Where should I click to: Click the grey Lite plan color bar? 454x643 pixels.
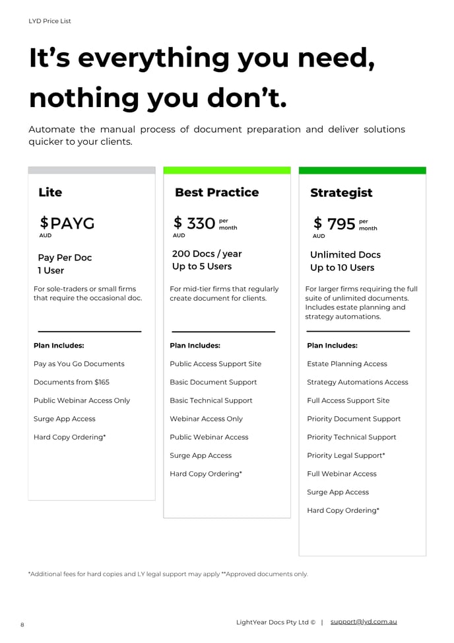92,170
